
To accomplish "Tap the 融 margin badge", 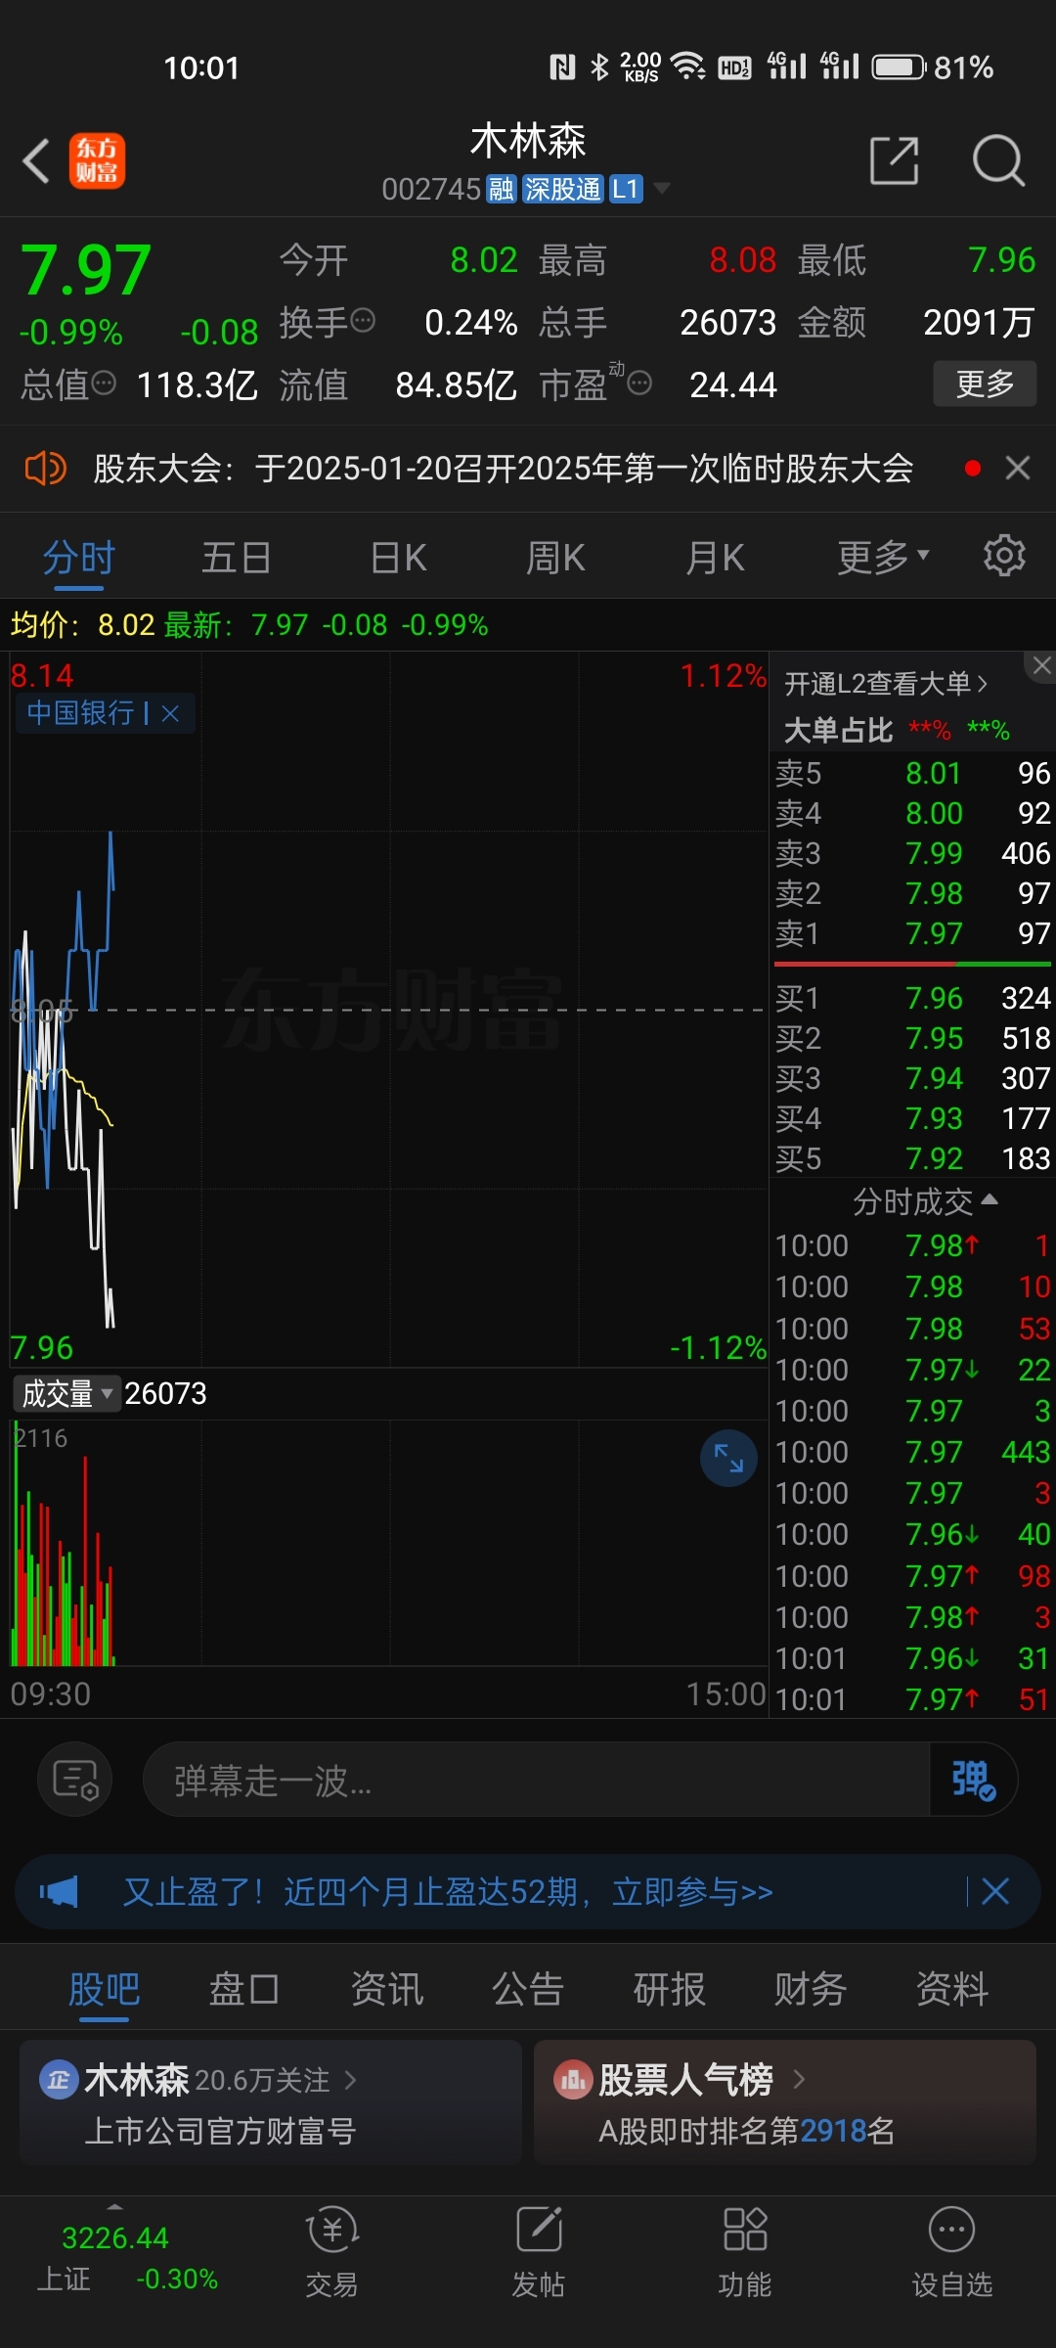I will click(502, 189).
